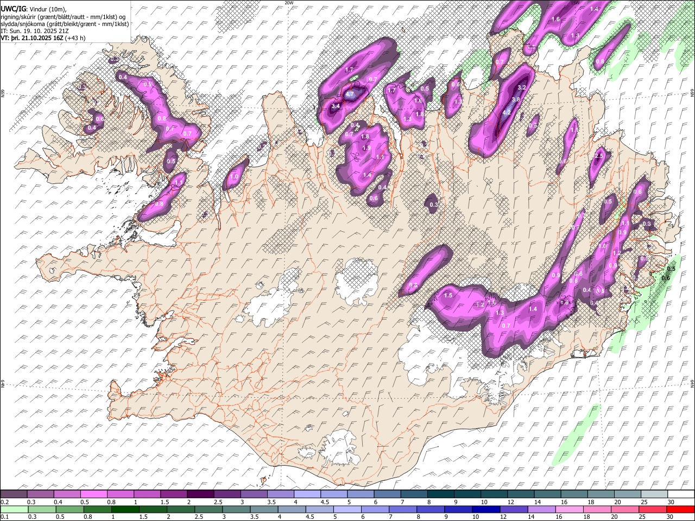695x521 pixels.
Task: Select the pale green swatch right of lower-scale '0.1'
Action: pos(14,510)
